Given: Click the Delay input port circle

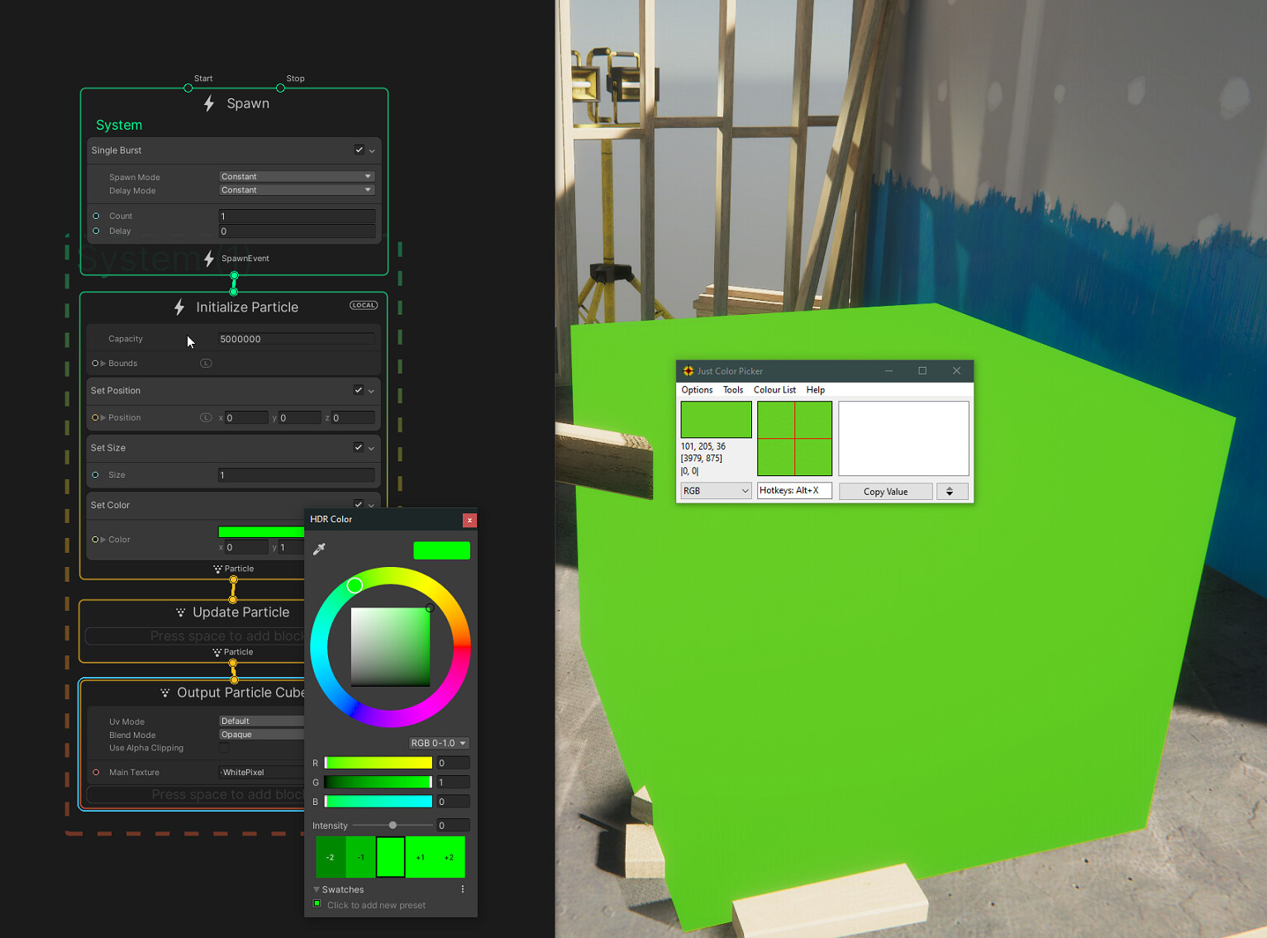Looking at the screenshot, I should (x=96, y=231).
